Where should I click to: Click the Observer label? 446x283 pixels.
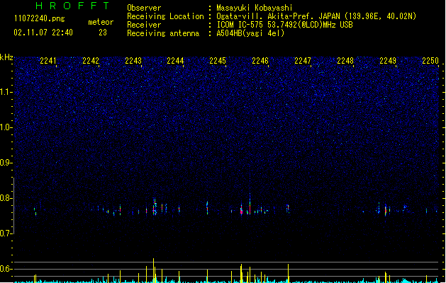[x=144, y=8]
